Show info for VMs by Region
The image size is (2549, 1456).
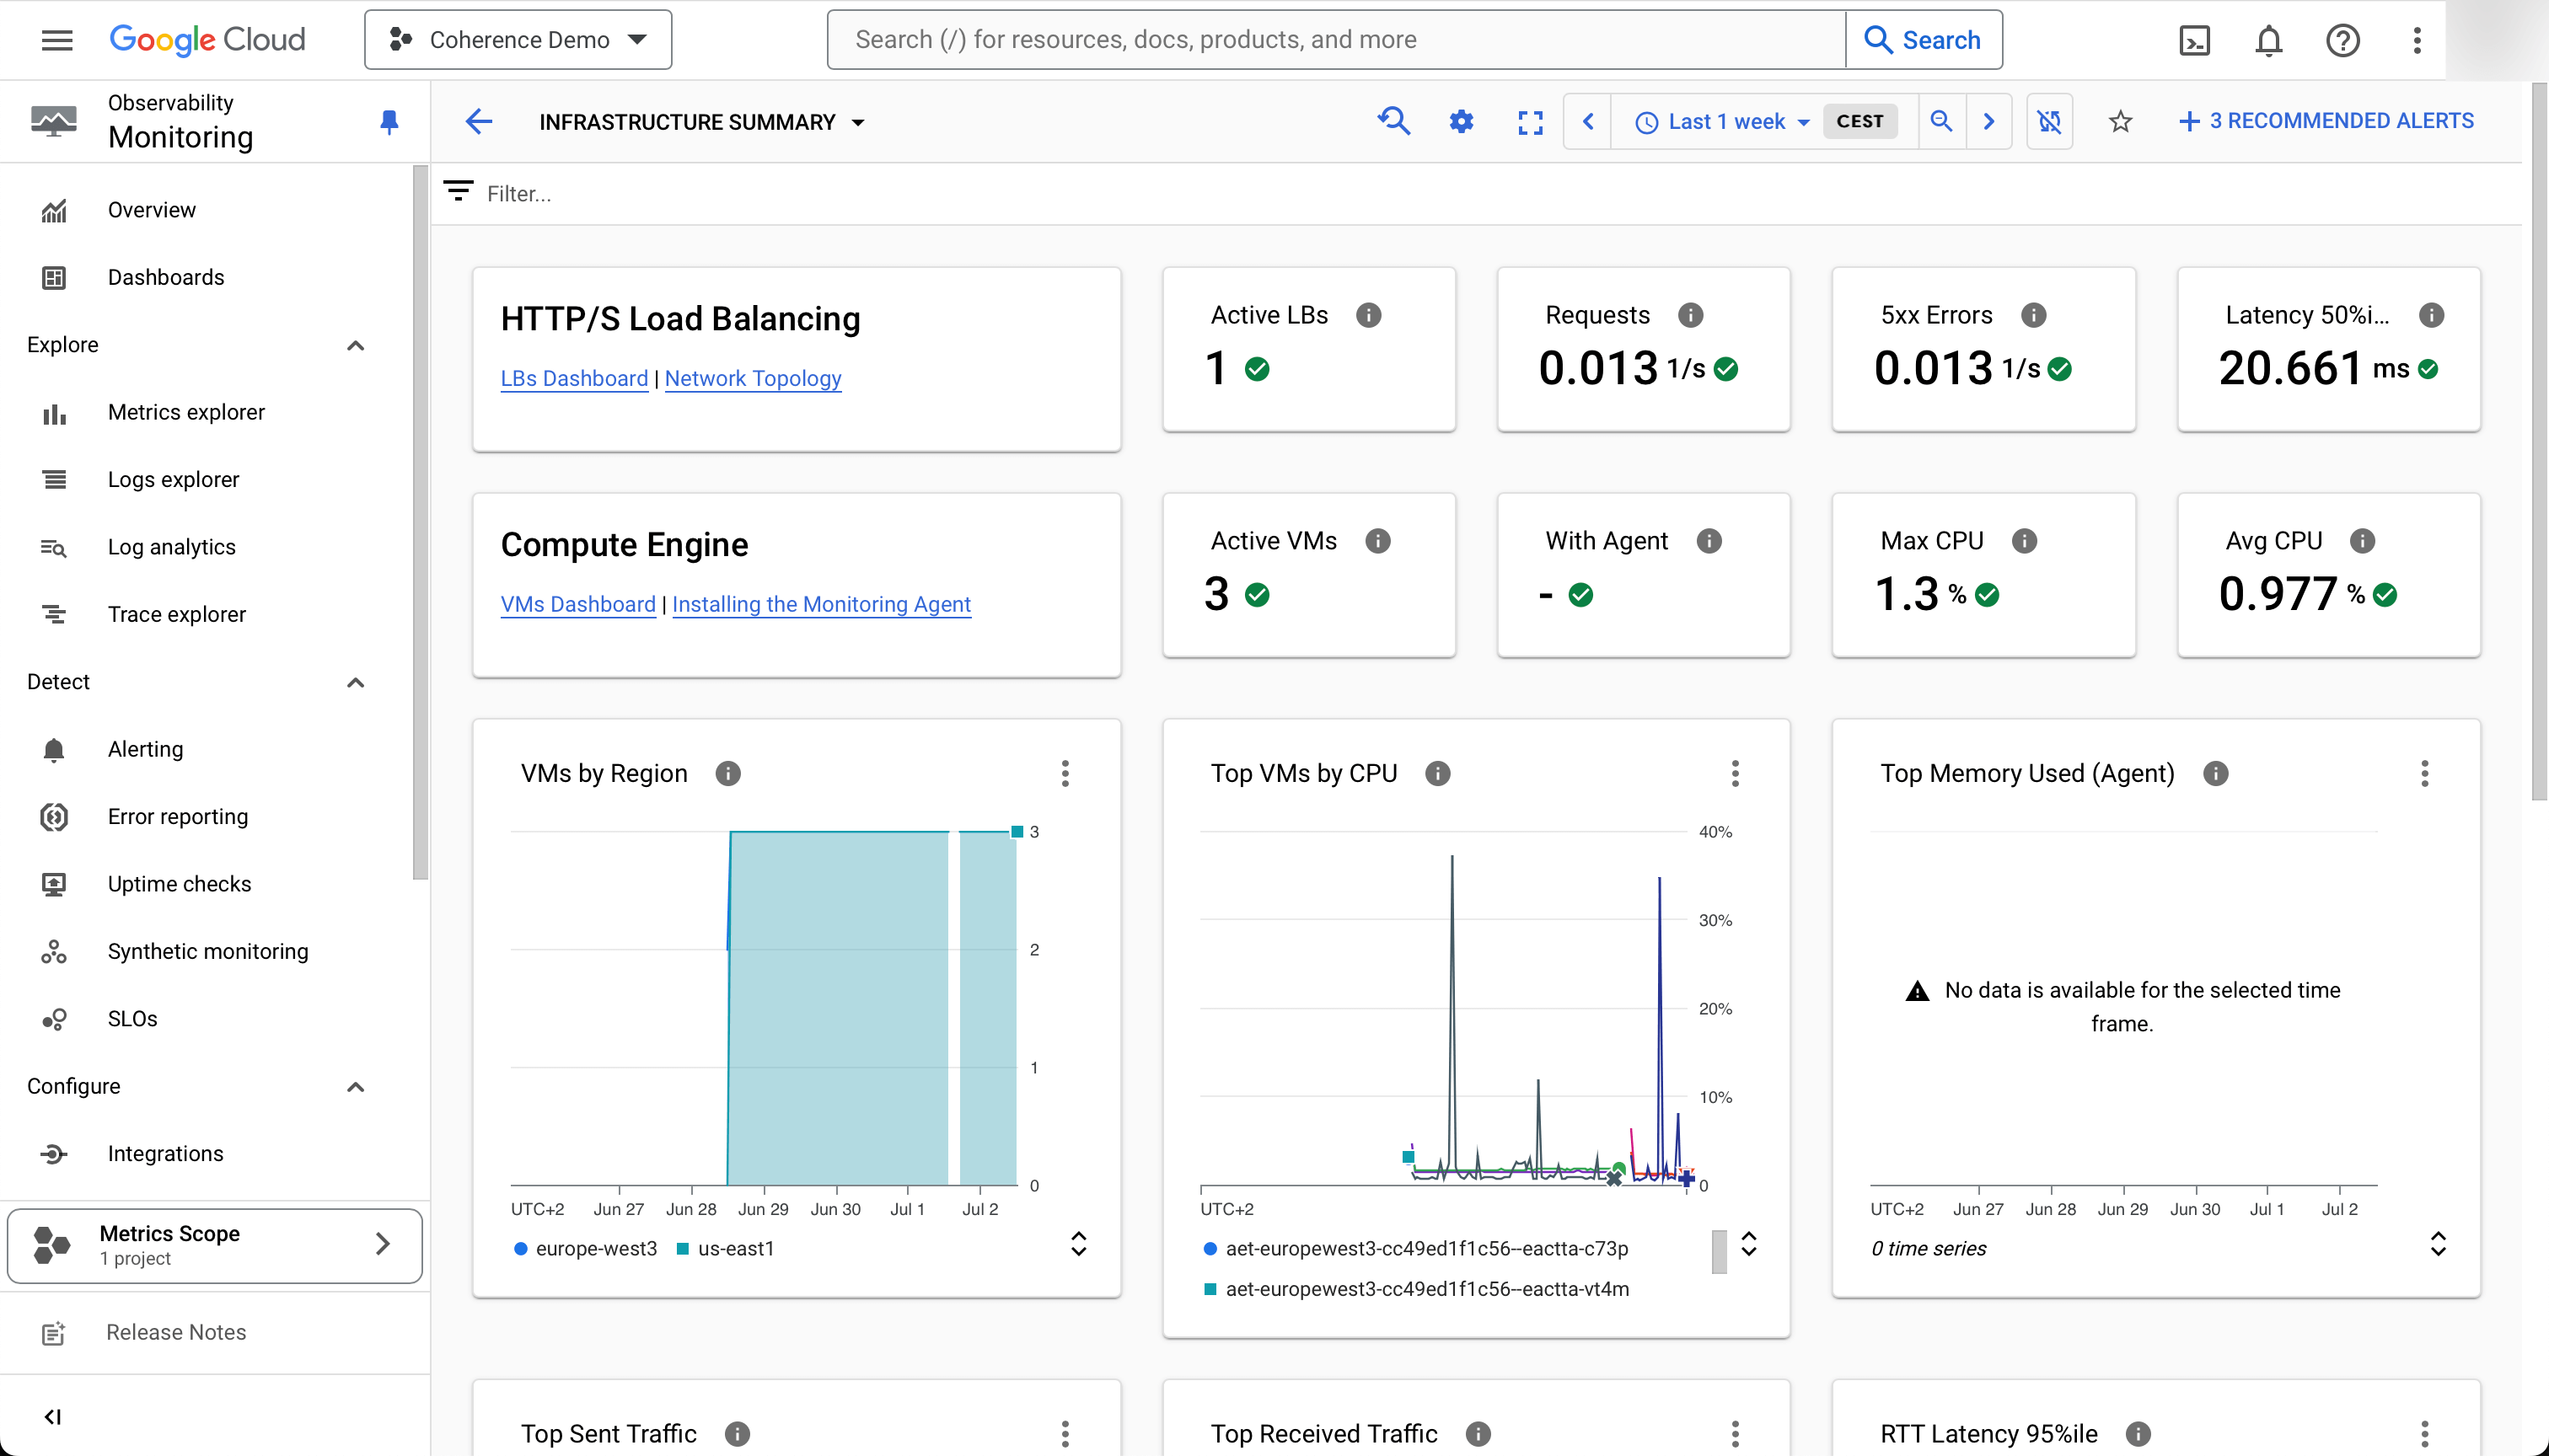pos(728,773)
